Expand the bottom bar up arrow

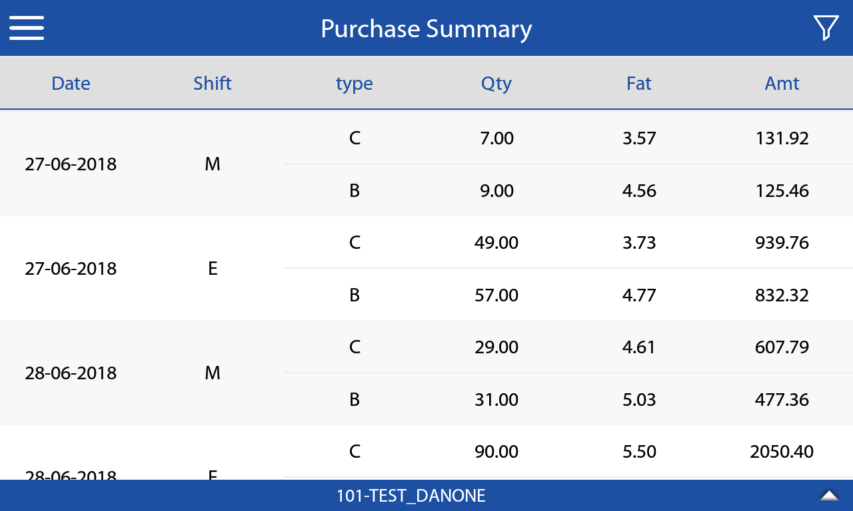tap(829, 495)
